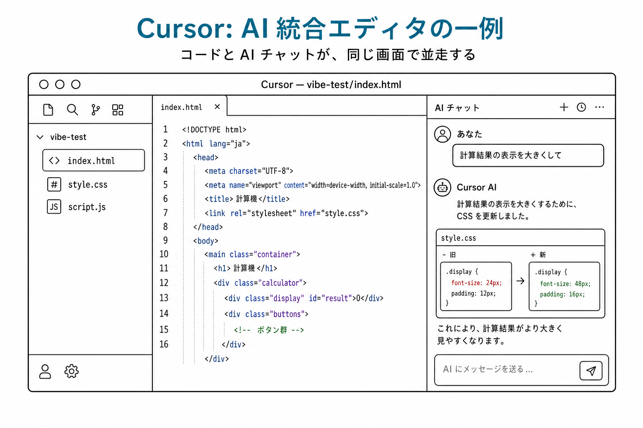Open the Source Control branch icon
Viewport: 643px width, 428px height.
pyautogui.click(x=95, y=110)
